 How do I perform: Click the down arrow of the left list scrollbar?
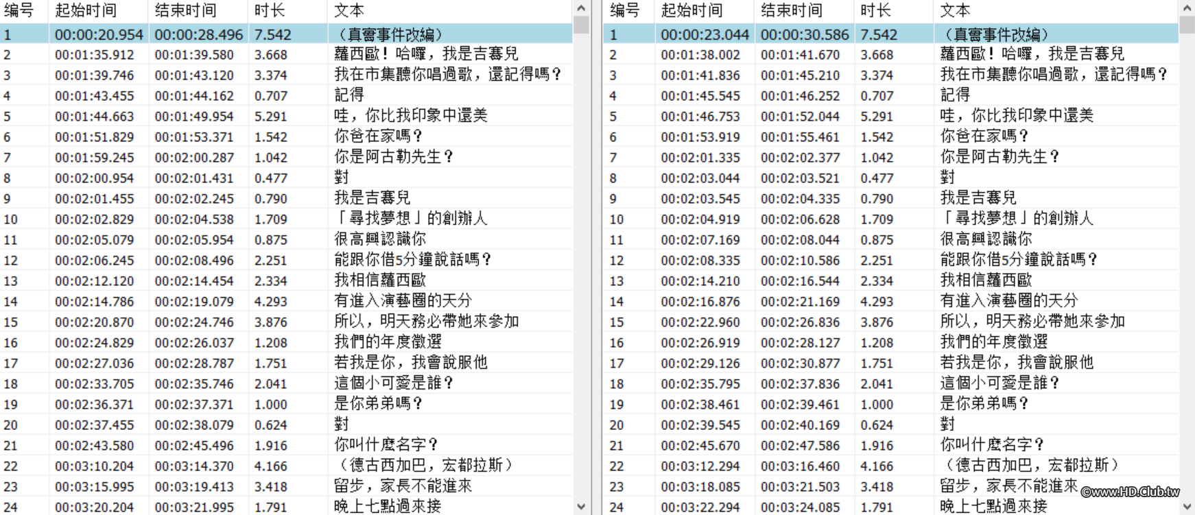point(581,507)
